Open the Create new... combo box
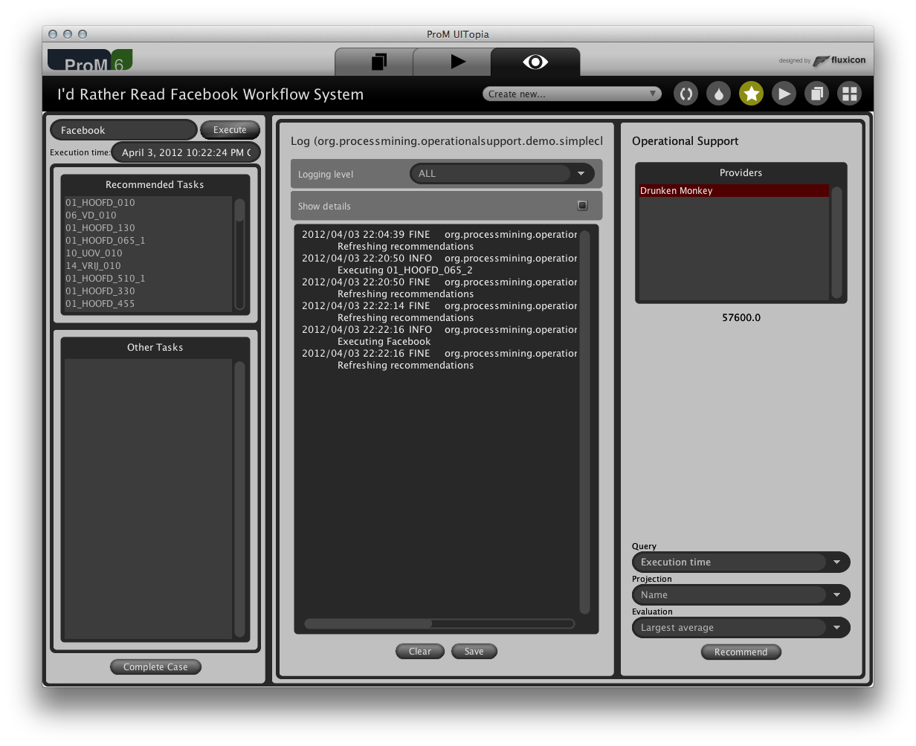Viewport: 916px width, 746px height. pos(572,94)
